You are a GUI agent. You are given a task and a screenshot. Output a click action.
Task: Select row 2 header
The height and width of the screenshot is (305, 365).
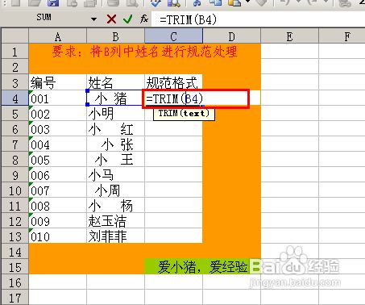pyautogui.click(x=15, y=67)
